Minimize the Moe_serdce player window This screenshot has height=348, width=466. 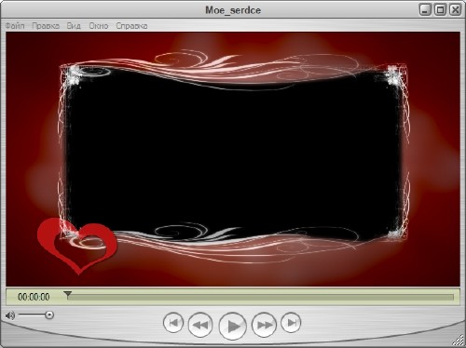pyautogui.click(x=425, y=10)
